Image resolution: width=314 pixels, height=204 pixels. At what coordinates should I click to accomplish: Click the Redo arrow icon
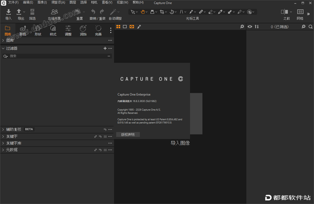(102, 12)
